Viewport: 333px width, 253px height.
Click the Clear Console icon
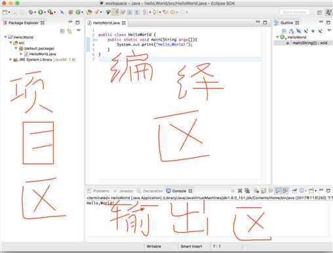tap(256, 191)
